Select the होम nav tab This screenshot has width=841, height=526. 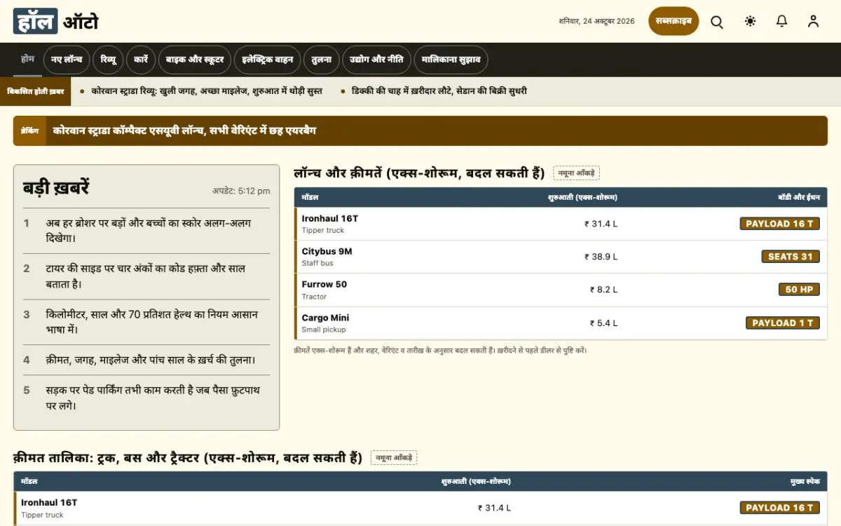point(27,60)
